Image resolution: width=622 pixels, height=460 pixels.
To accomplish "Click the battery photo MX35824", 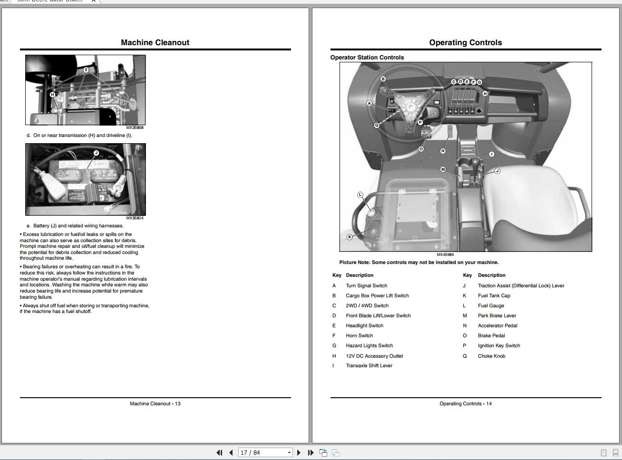I will point(86,179).
